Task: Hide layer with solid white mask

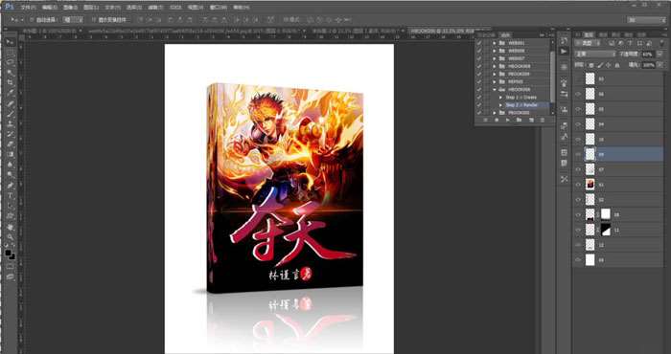Action: click(579, 214)
